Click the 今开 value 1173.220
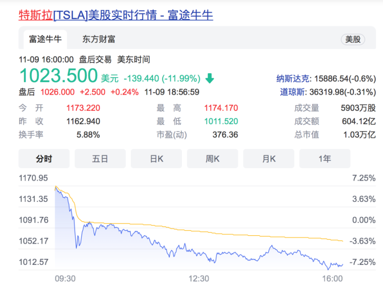383x284 pixels. [83, 108]
